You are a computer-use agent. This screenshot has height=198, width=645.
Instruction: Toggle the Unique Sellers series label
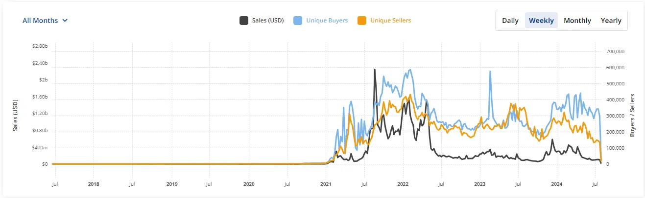[390, 20]
